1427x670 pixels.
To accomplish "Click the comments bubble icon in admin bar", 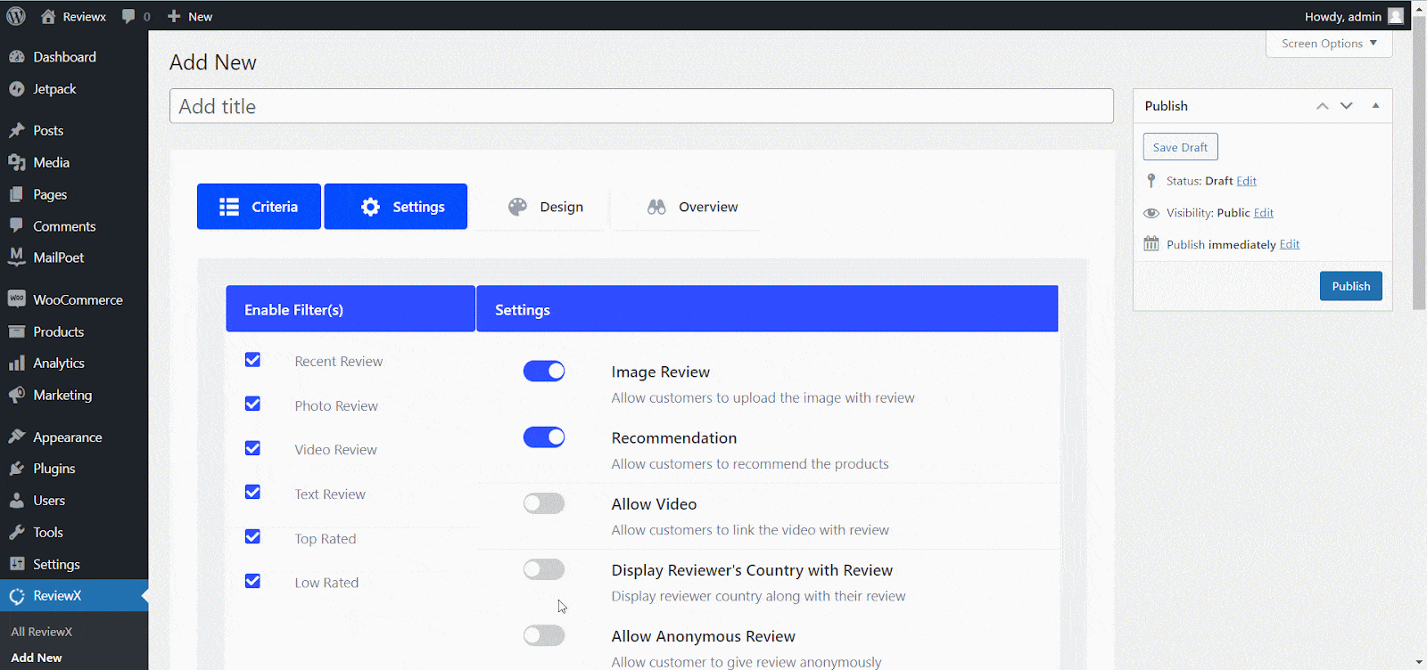I will pyautogui.click(x=128, y=16).
